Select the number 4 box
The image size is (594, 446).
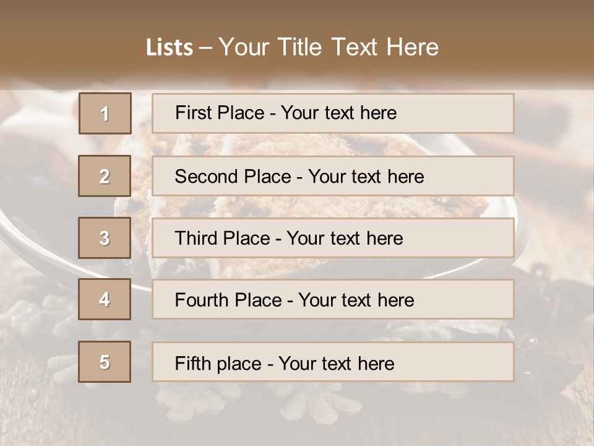pos(105,300)
